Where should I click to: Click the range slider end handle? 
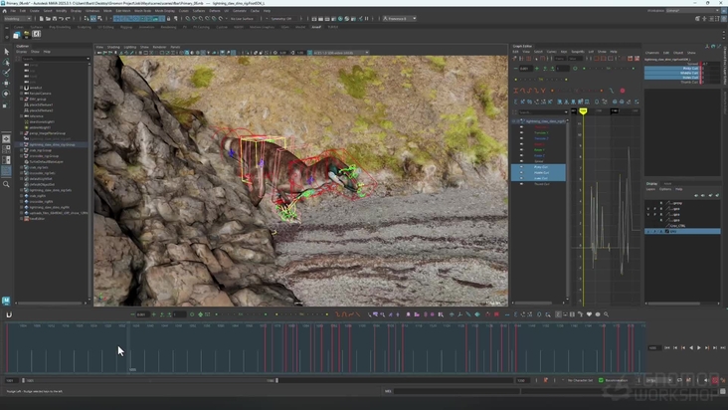[x=277, y=380]
